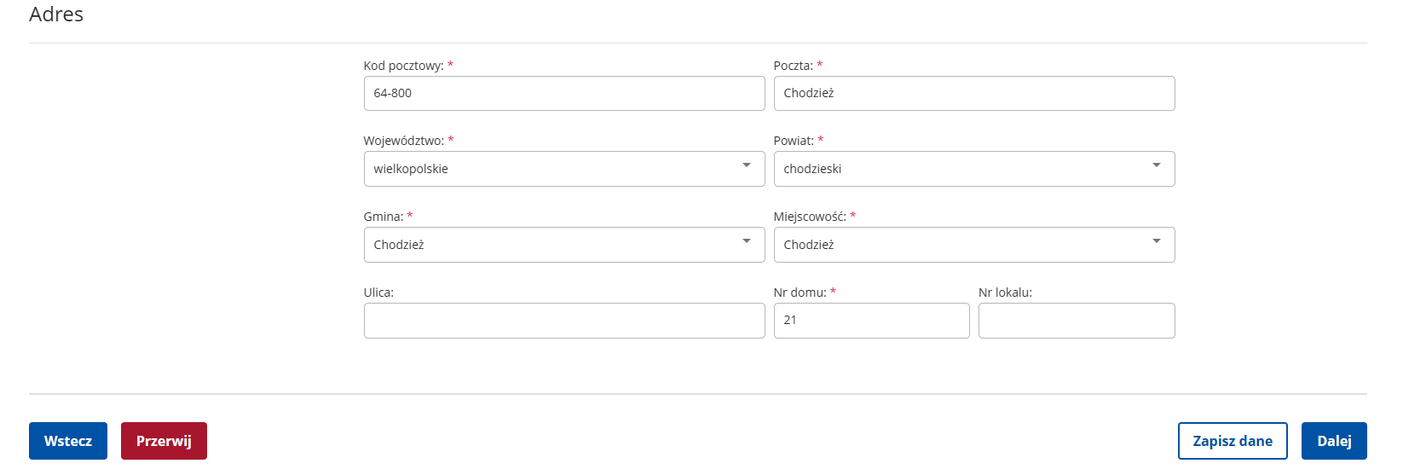The image size is (1403, 475).
Task: Open the Powiat field showing chodzieski
Action: point(974,169)
